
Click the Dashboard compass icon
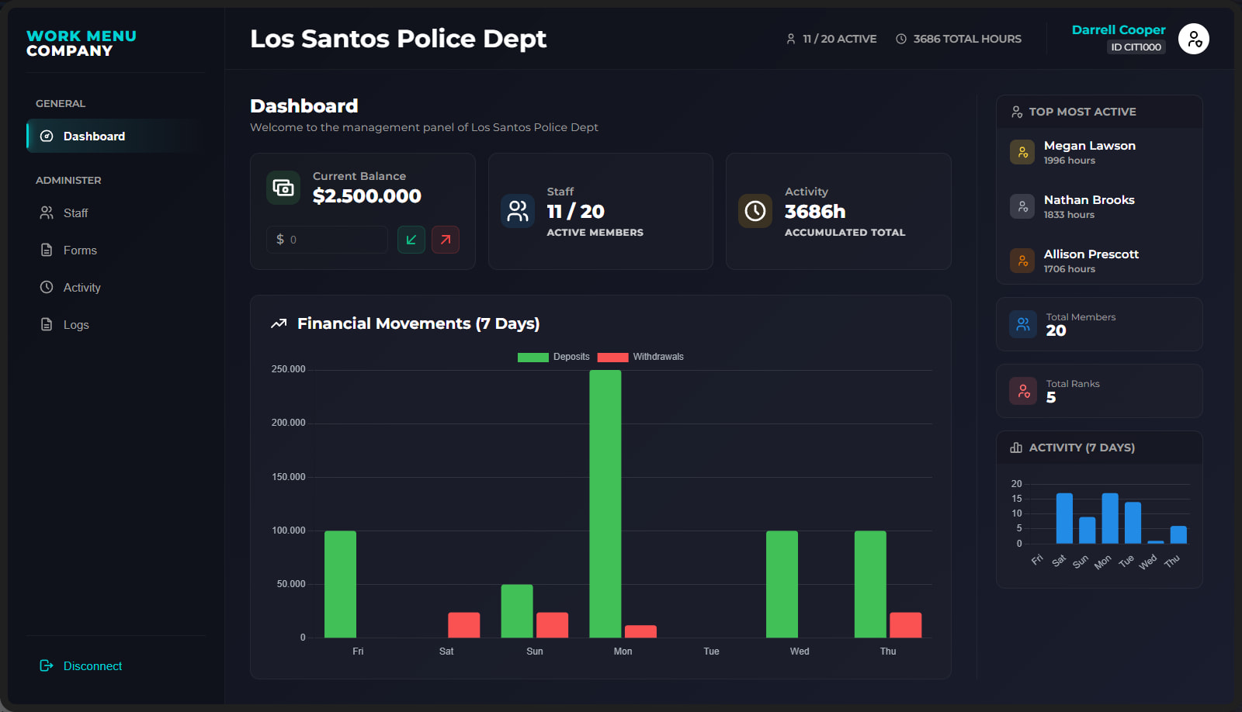47,136
